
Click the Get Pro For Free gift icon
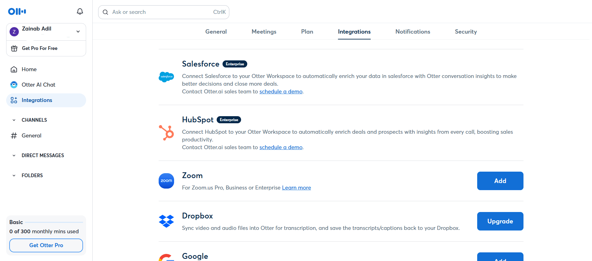pyautogui.click(x=14, y=48)
